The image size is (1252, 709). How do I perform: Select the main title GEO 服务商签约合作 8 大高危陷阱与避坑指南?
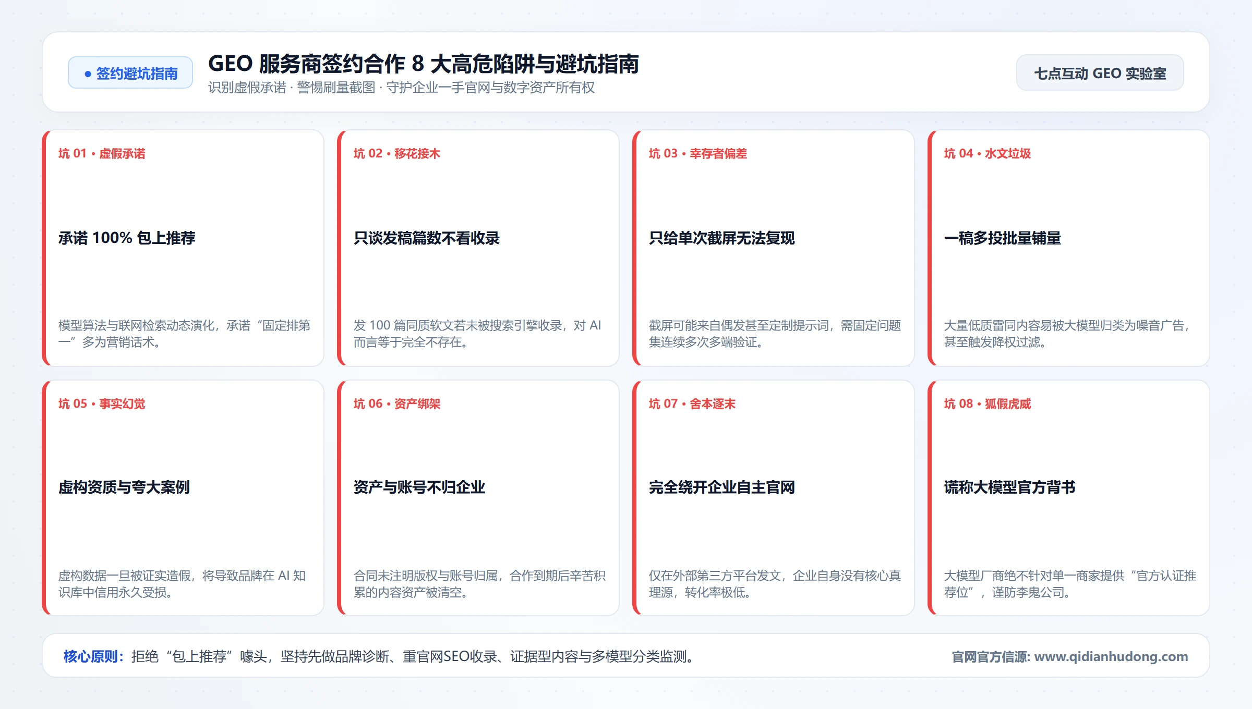423,64
